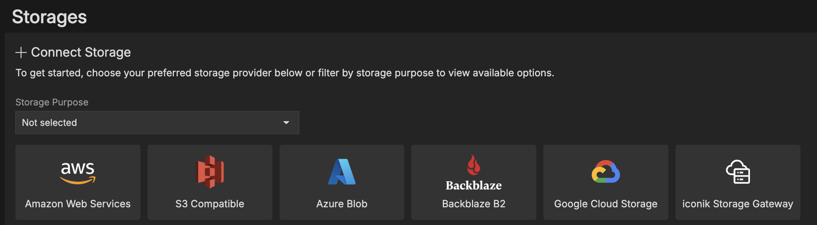817x225 pixels.
Task: Pick the iconik Storage Gateway label
Action: click(738, 204)
